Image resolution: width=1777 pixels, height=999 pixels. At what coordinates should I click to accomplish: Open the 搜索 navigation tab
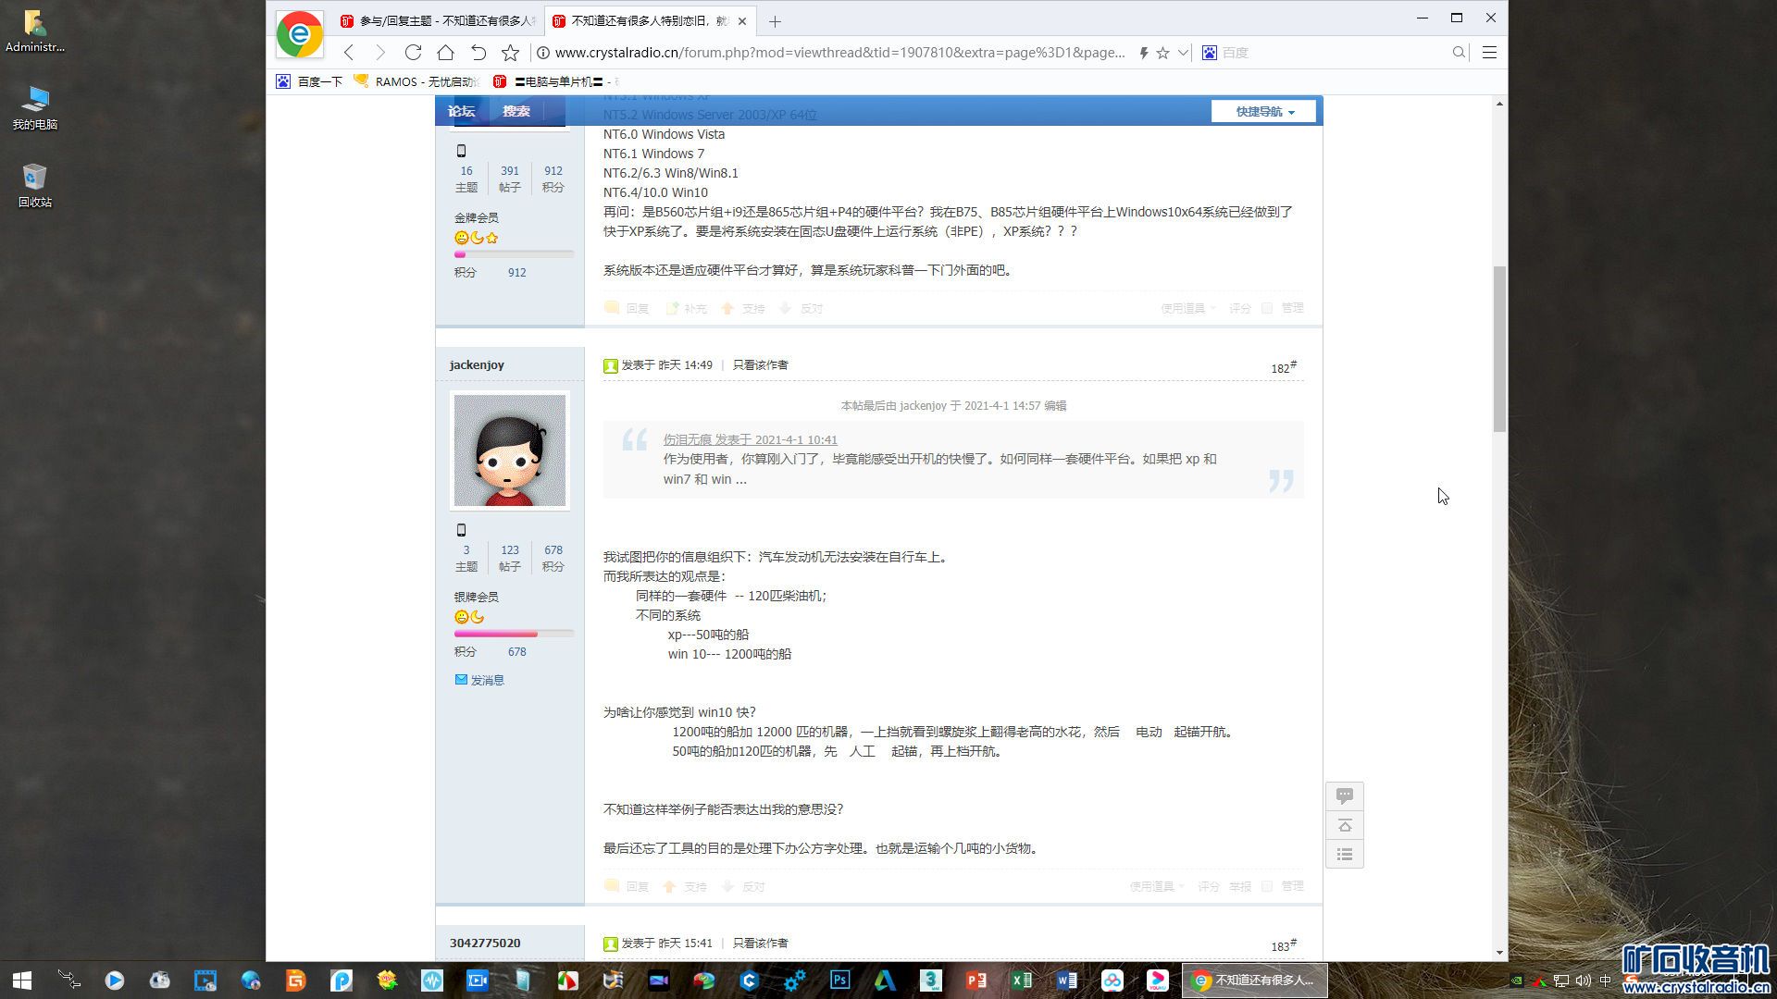coord(516,111)
